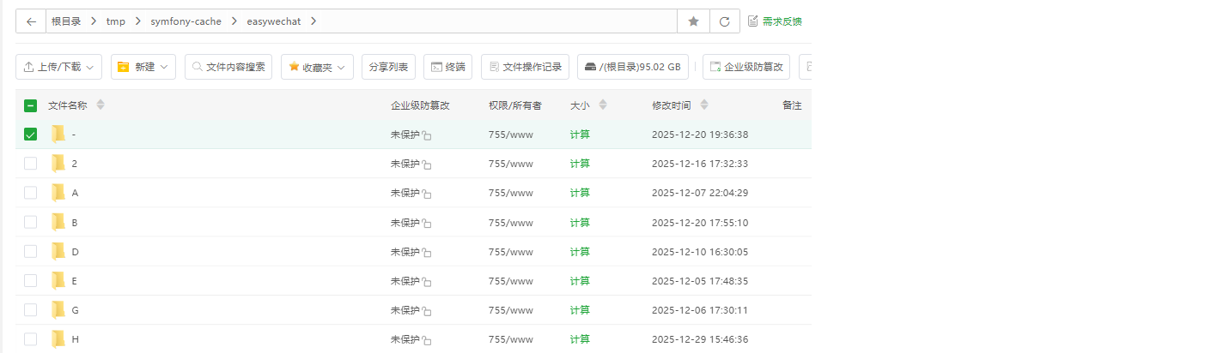This screenshot has height=353, width=1217.
Task: Toggle the select-all header checkbox
Action: (x=30, y=105)
